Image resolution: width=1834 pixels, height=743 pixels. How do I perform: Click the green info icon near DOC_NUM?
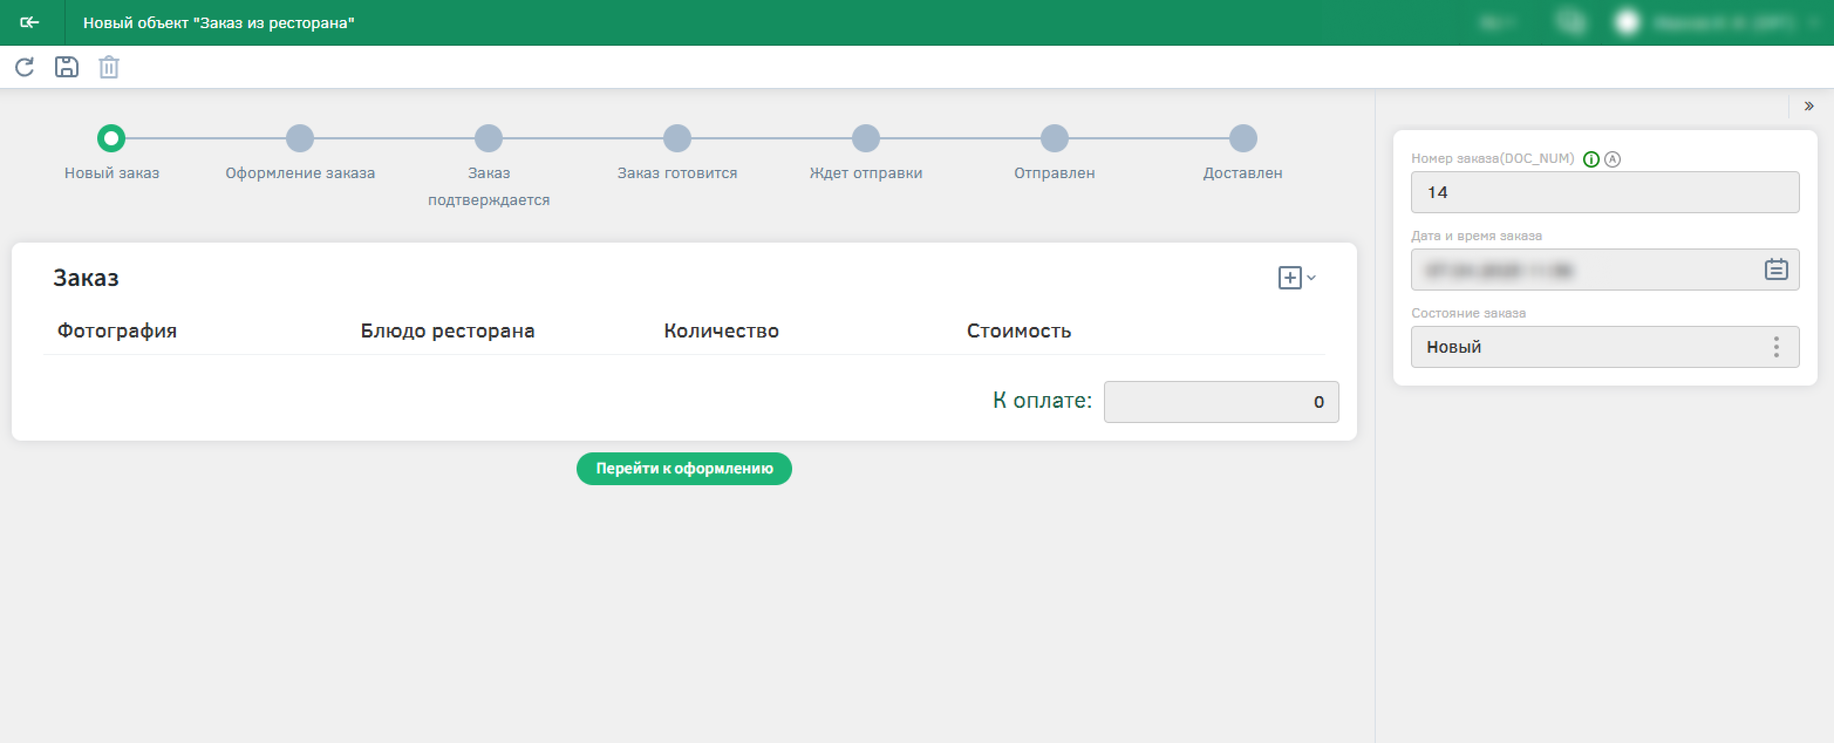tap(1590, 159)
